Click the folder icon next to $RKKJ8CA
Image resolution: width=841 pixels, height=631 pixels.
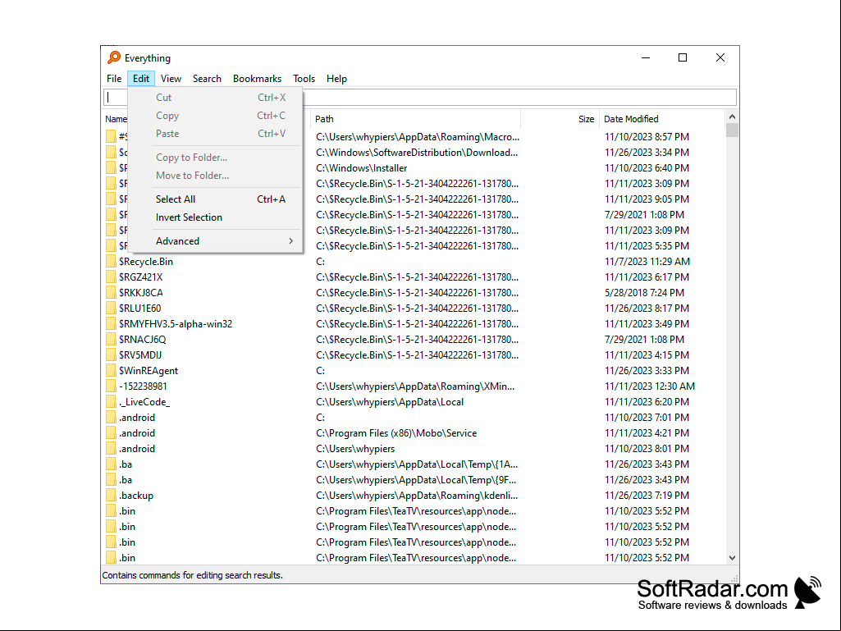coord(111,292)
